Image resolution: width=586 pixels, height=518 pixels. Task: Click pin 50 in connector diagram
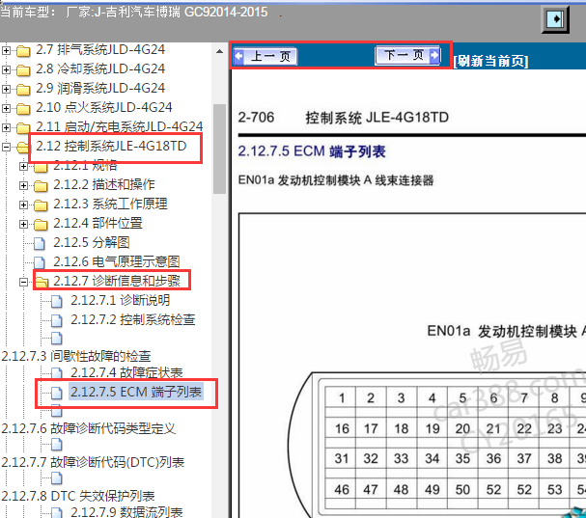point(462,490)
